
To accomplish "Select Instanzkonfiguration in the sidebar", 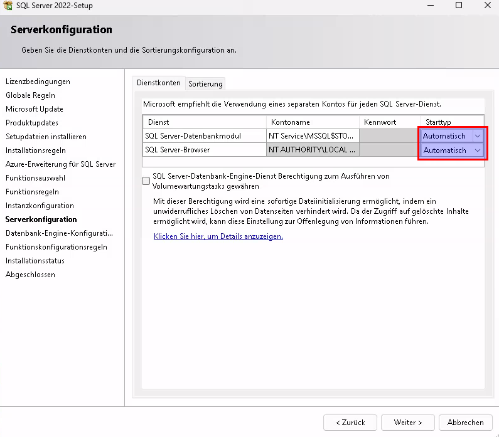I will [x=40, y=206].
